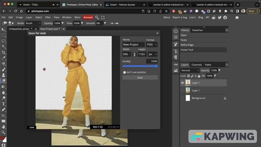The width and height of the screenshot is (261, 147).
Task: Open the Paragraph side panel icon
Action: click(176, 57)
